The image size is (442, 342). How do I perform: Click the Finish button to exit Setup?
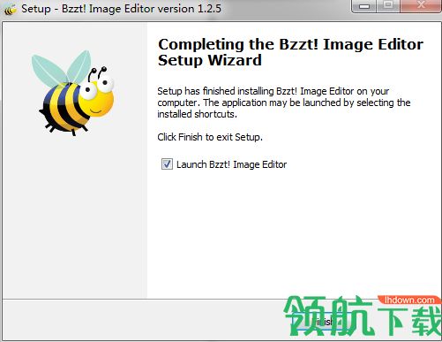pos(323,322)
